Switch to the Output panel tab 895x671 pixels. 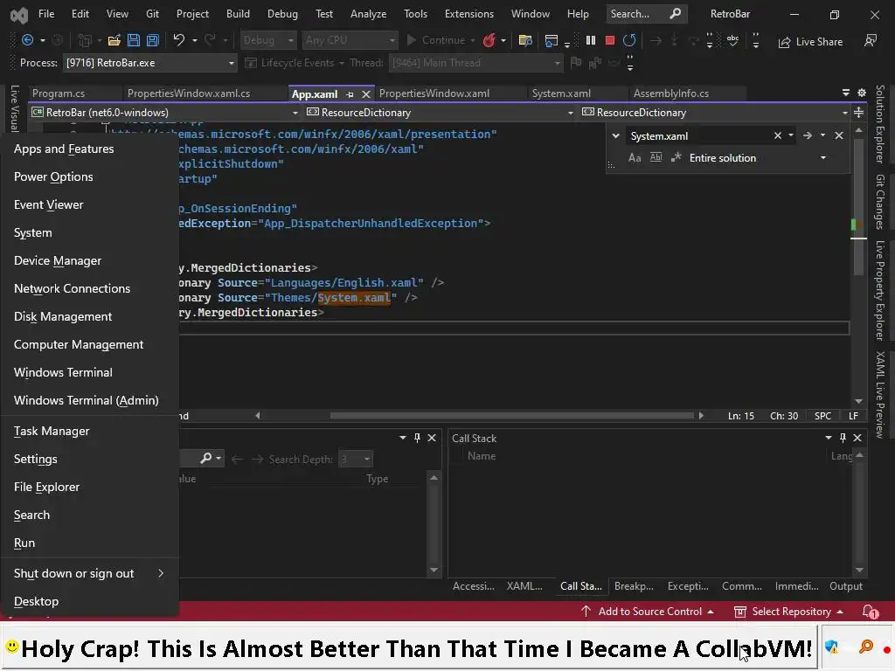tap(846, 586)
